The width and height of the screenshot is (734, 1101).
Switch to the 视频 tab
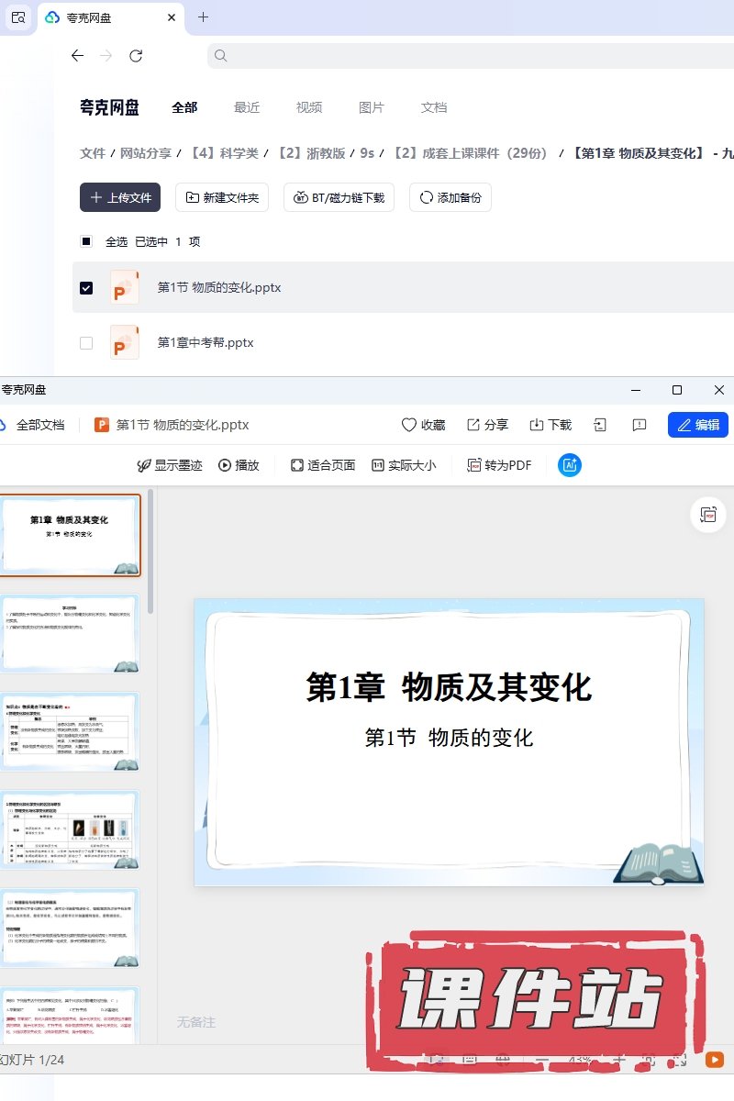[x=309, y=107]
